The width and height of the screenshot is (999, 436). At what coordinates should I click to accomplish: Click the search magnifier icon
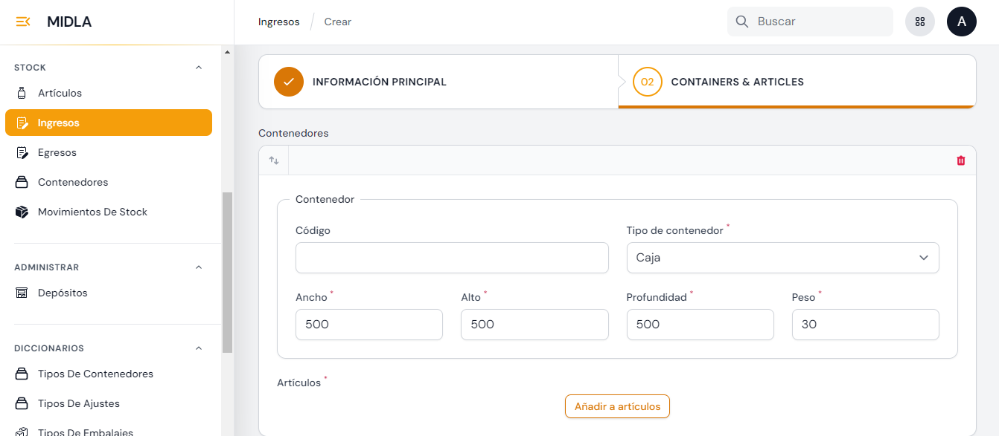(741, 22)
